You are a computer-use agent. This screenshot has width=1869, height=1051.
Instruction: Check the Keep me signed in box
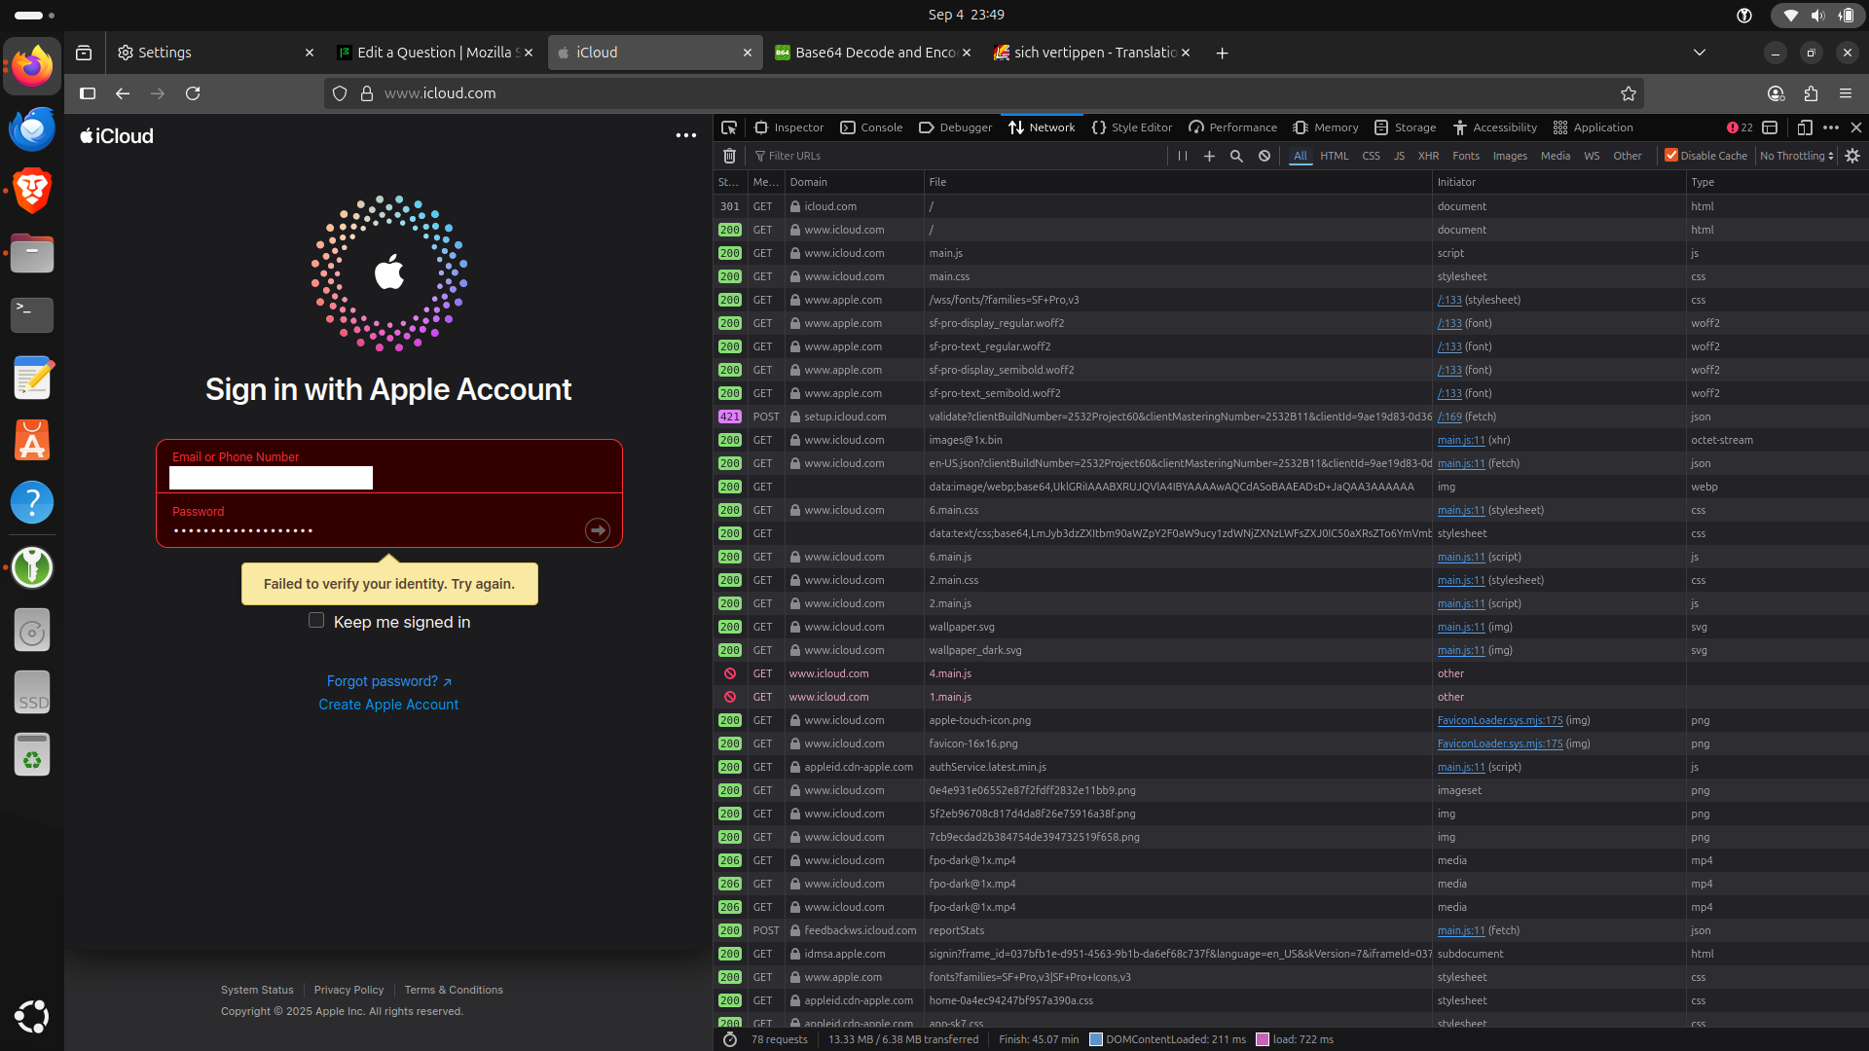coord(316,621)
